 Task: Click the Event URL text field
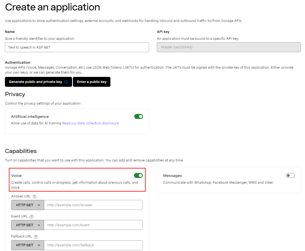[93, 225]
